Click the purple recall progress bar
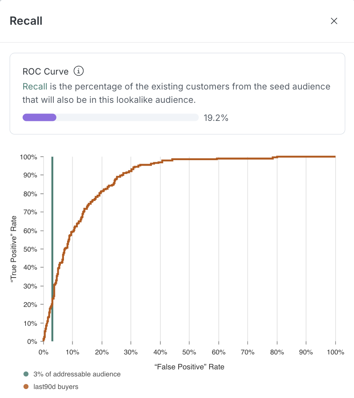 [x=39, y=117]
